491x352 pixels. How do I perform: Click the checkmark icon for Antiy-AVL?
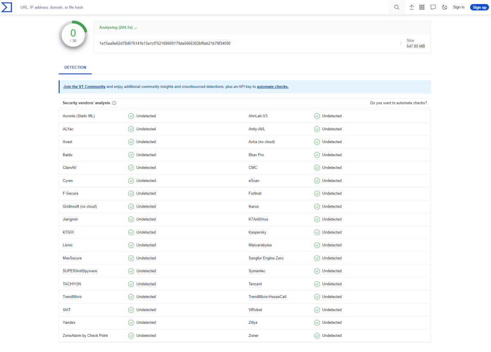pyautogui.click(x=317, y=129)
